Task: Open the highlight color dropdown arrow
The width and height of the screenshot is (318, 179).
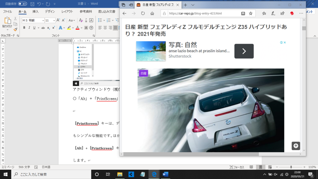Action: [x=73, y=28]
